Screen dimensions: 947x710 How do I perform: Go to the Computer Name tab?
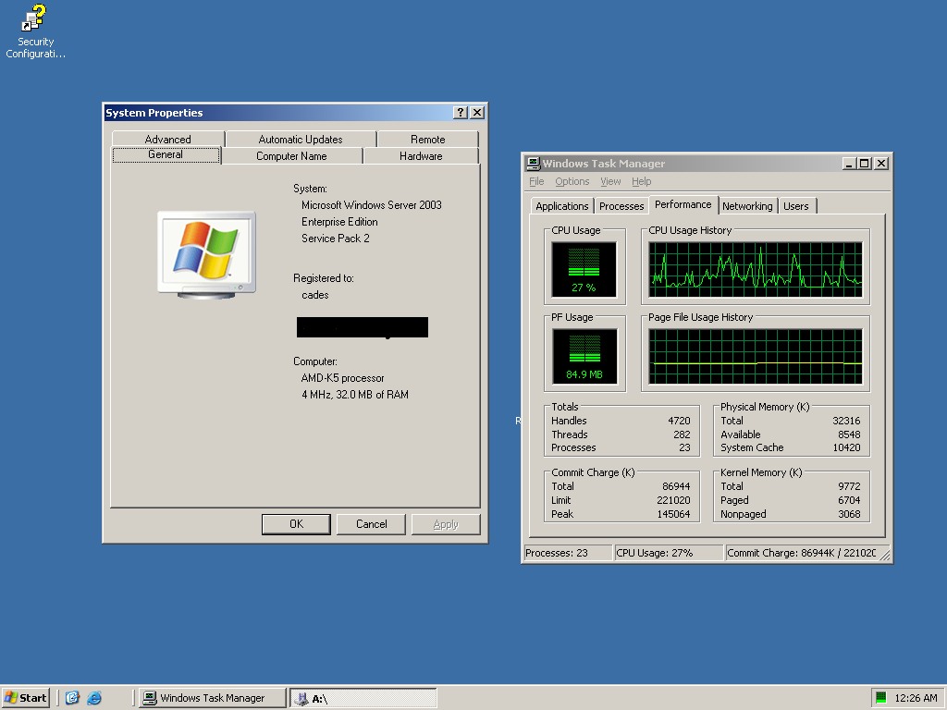(x=291, y=155)
